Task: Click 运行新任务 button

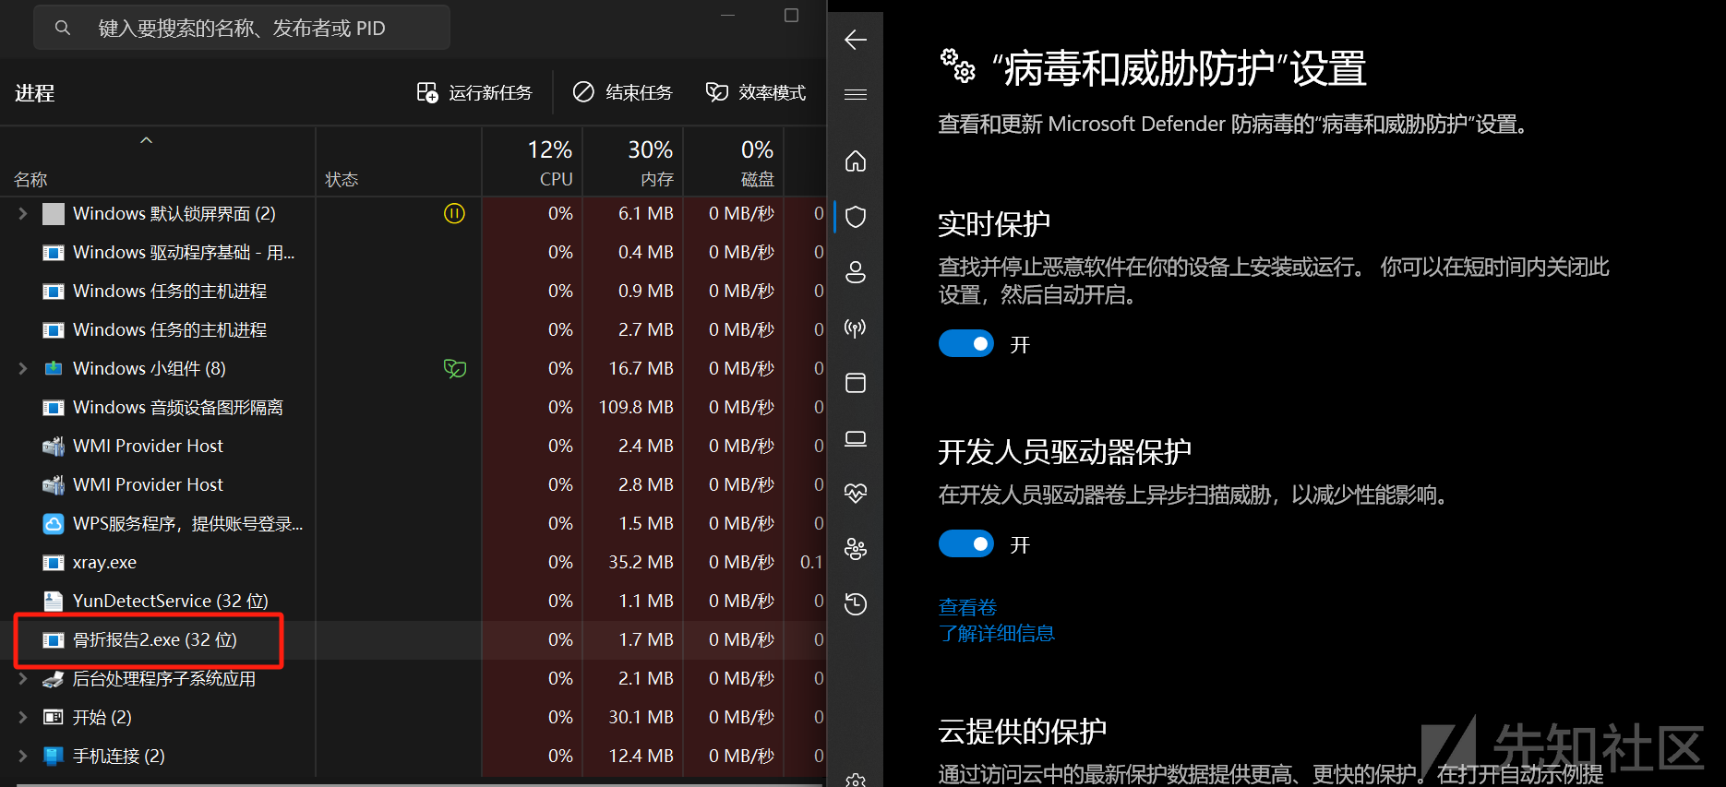Action: (474, 92)
